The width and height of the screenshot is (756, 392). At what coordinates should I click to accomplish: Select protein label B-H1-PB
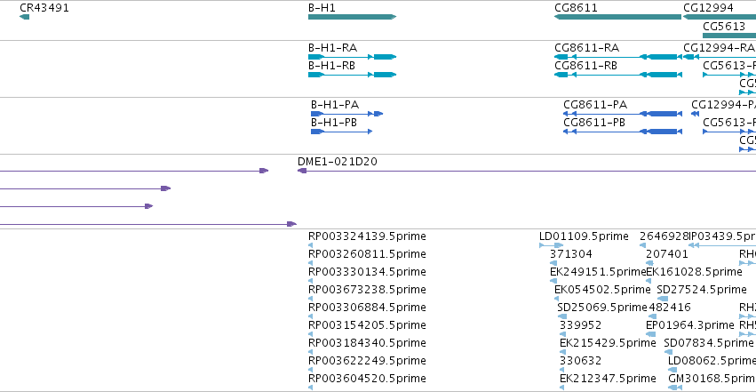[x=334, y=123]
